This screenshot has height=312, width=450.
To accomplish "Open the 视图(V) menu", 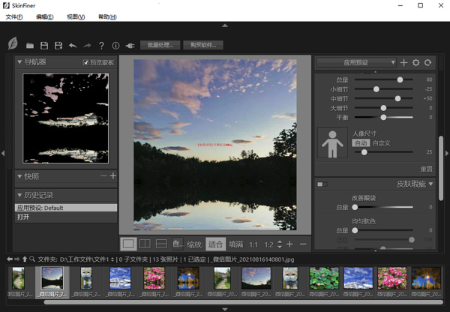I will click(x=76, y=16).
